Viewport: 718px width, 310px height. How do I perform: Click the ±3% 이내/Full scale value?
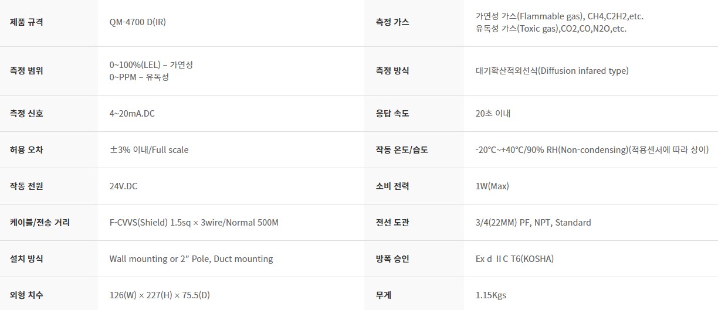149,150
